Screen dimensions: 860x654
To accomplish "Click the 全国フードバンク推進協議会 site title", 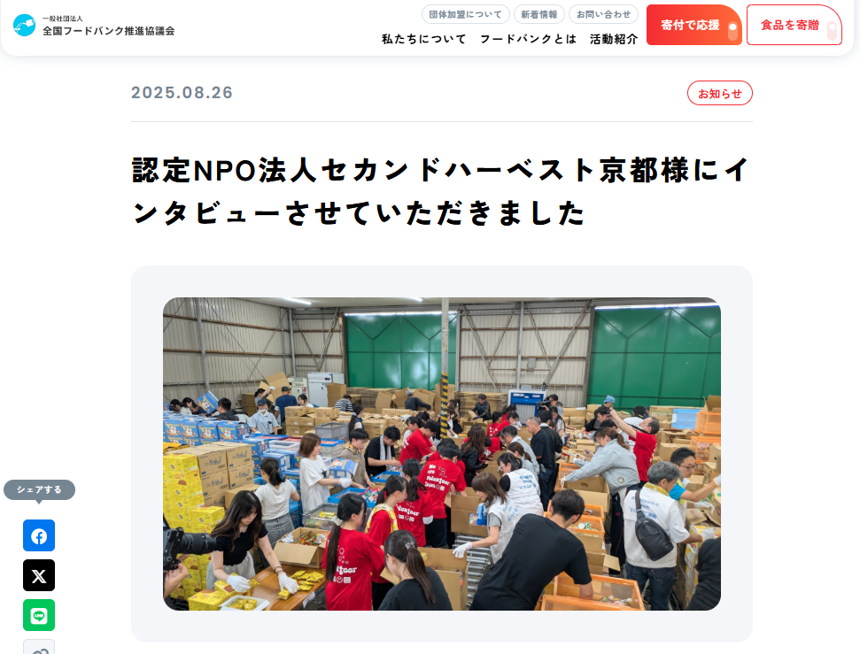I will pos(109,31).
